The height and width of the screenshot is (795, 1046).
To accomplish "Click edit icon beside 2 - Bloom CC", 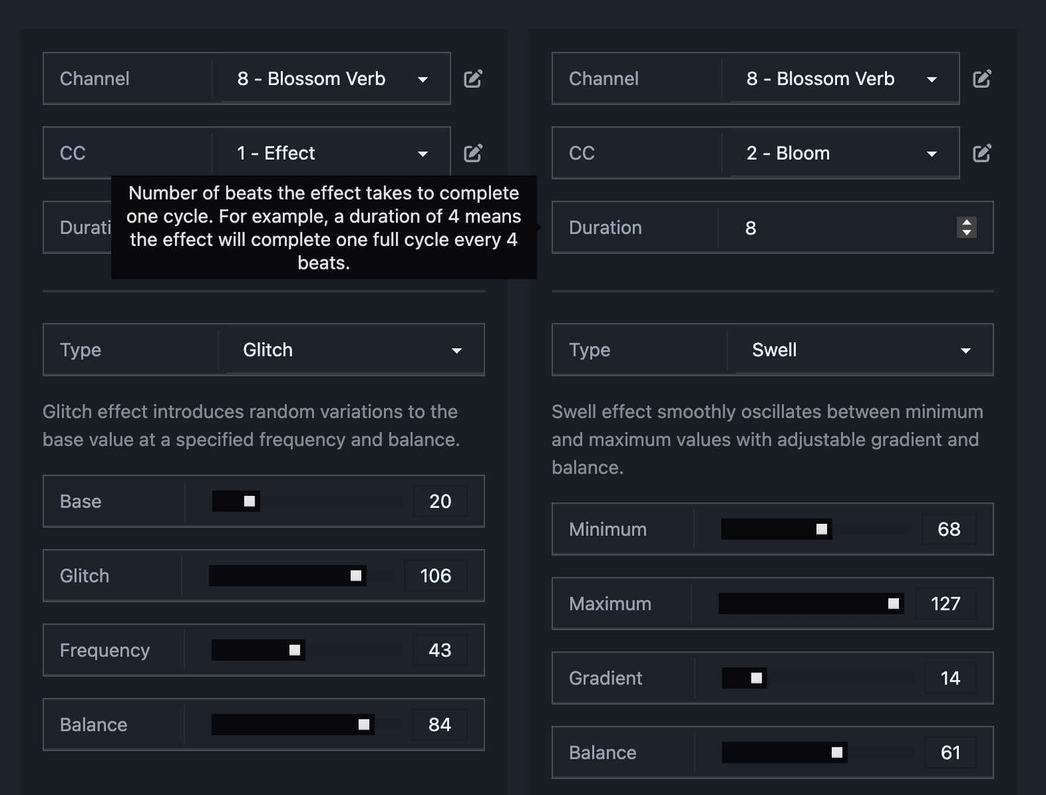I will pyautogui.click(x=982, y=153).
